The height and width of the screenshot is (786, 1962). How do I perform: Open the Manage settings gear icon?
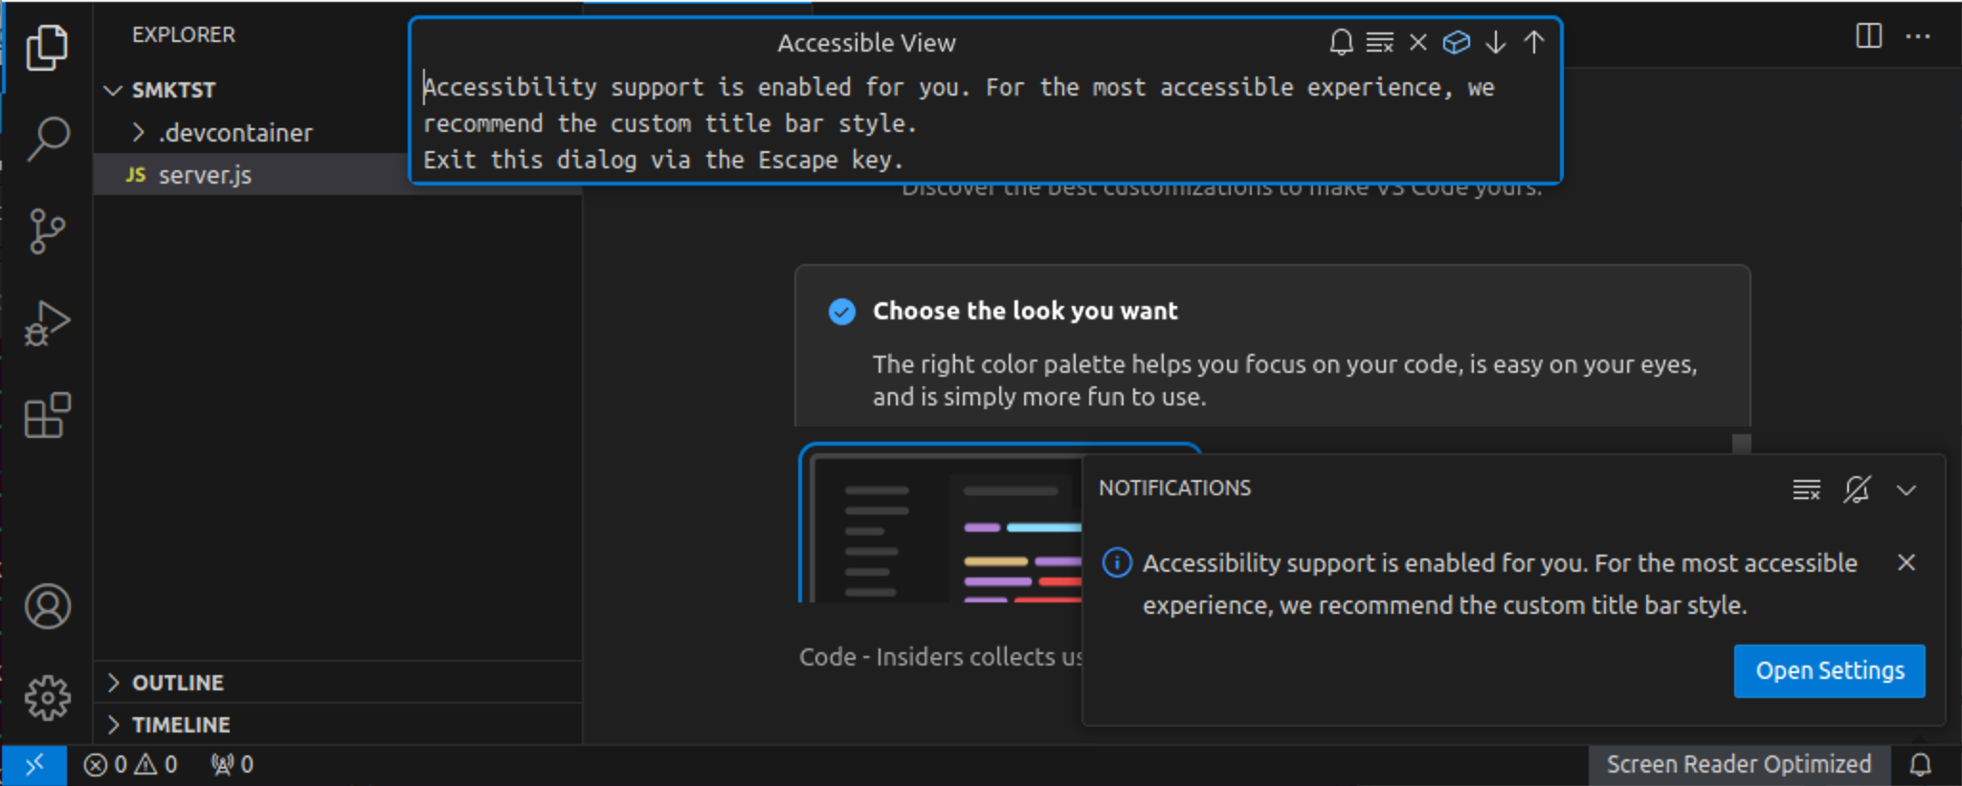click(x=47, y=698)
